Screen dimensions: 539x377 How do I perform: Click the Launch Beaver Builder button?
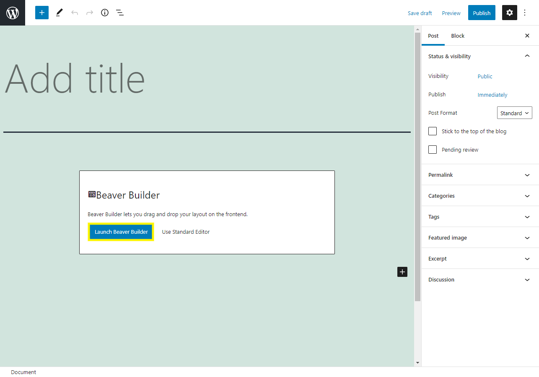click(x=121, y=232)
